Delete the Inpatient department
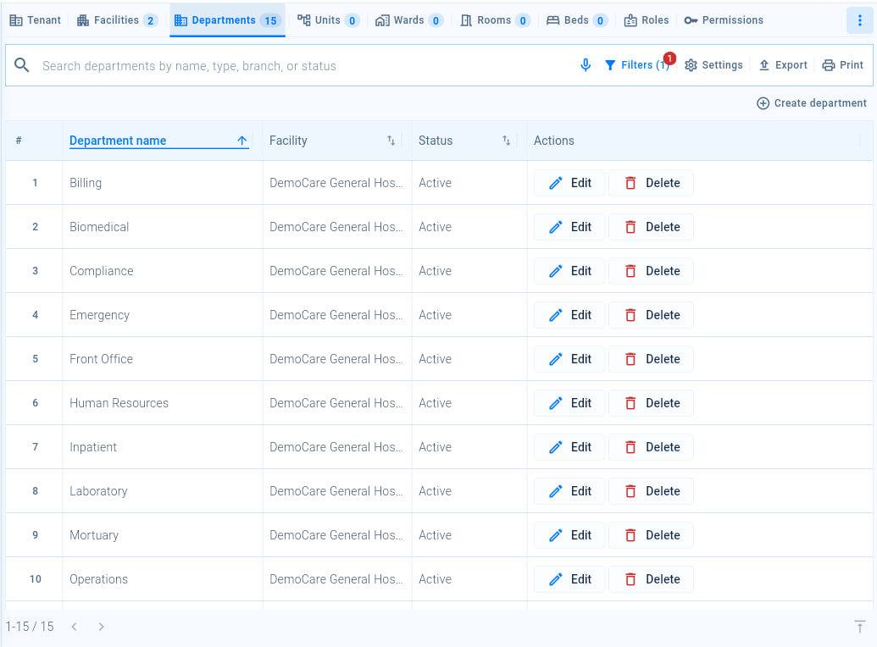This screenshot has width=877, height=647. (651, 447)
